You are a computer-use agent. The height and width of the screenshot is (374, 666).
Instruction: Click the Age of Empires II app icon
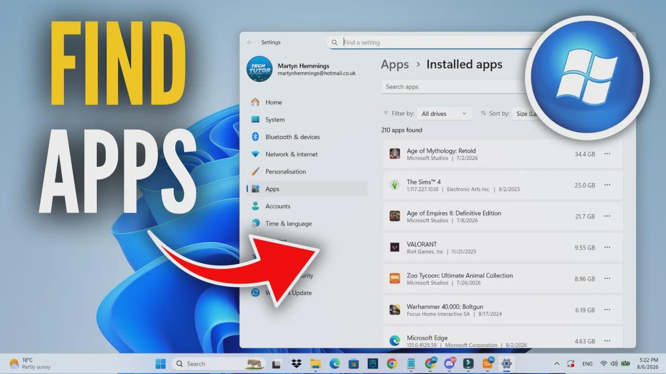point(395,216)
